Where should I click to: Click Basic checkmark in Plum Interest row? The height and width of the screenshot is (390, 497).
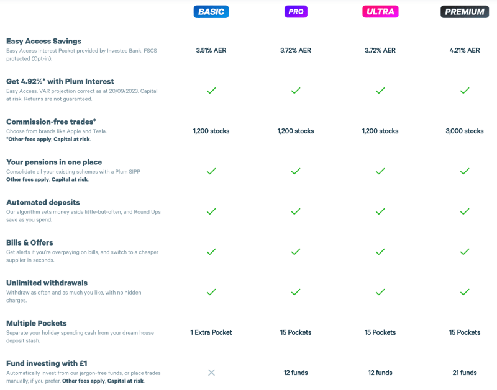pyautogui.click(x=211, y=91)
